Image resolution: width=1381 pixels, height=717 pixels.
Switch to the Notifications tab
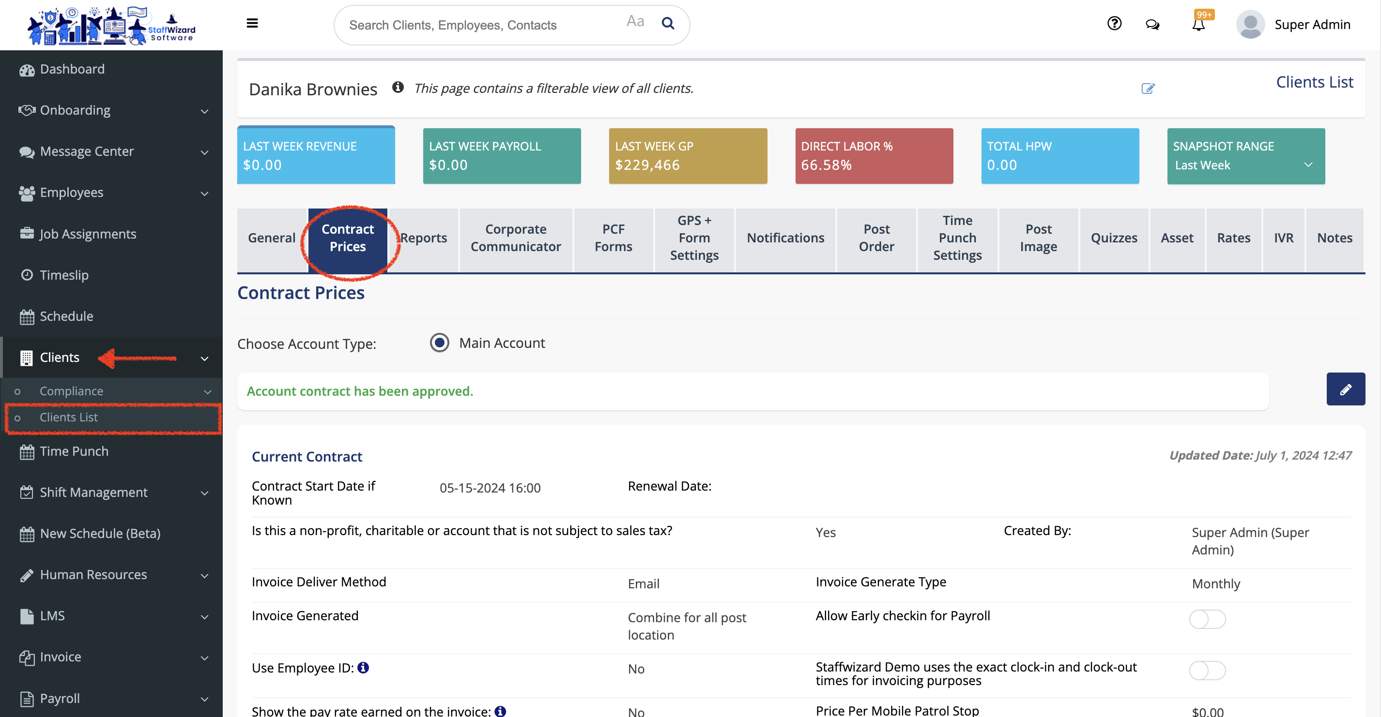[x=785, y=238]
